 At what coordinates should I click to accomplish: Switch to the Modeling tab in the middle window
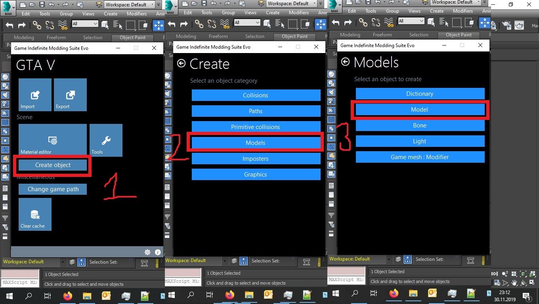(x=186, y=36)
